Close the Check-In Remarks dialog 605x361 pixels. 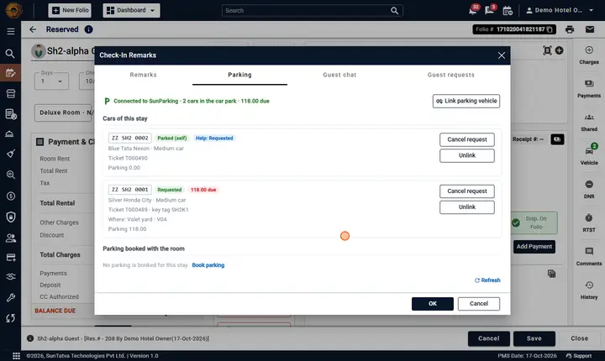click(501, 55)
